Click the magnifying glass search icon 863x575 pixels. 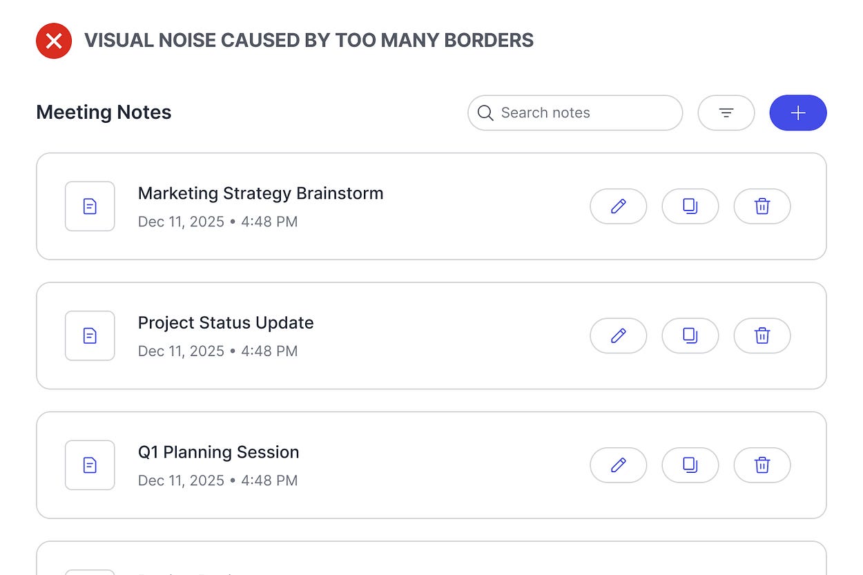point(485,113)
